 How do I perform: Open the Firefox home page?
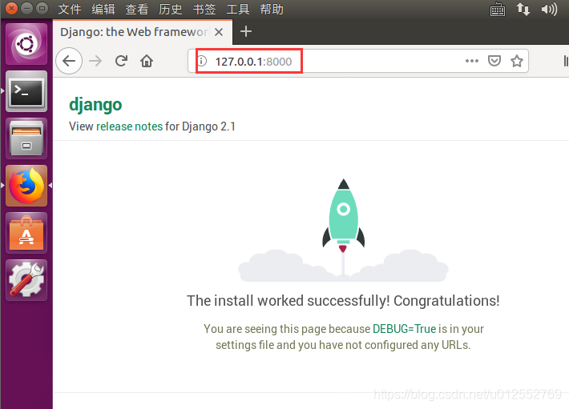(147, 61)
